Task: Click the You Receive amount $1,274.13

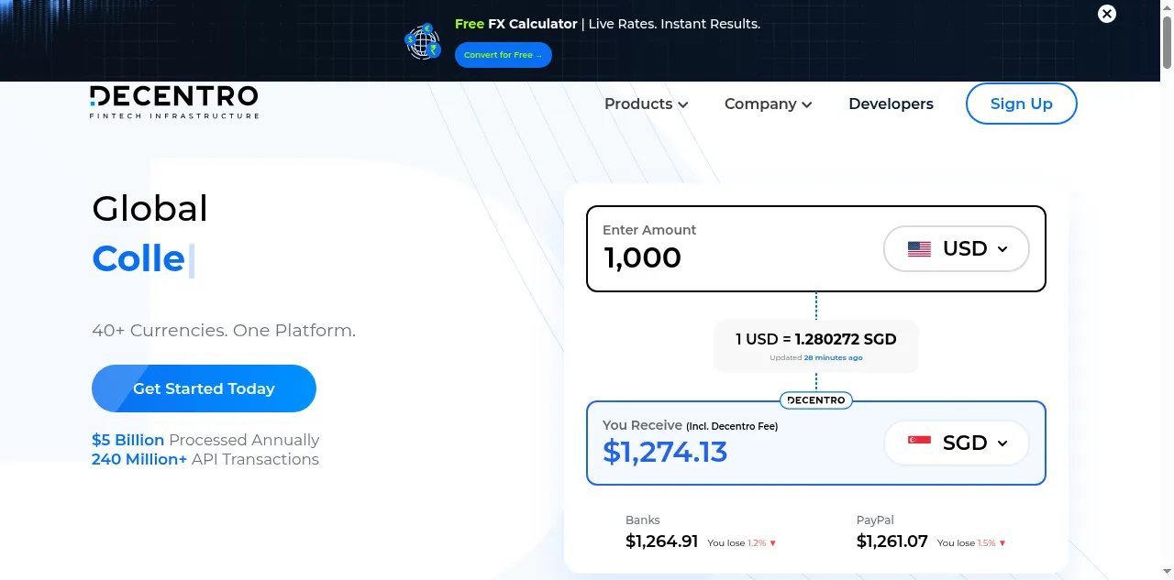Action: [665, 452]
